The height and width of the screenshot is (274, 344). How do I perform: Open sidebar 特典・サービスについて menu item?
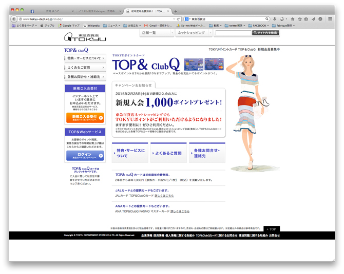(85, 58)
